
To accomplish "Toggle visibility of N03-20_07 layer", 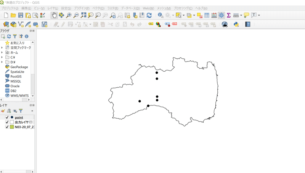I will pyautogui.click(x=7, y=127).
